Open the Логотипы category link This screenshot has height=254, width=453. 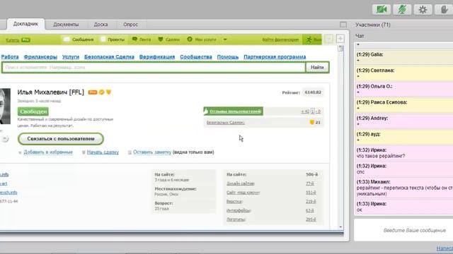(236, 219)
